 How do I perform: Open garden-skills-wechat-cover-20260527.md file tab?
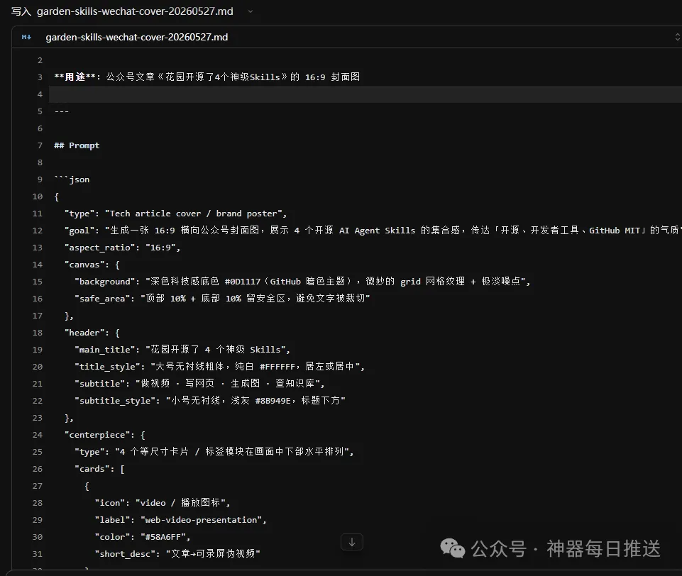(x=136, y=38)
